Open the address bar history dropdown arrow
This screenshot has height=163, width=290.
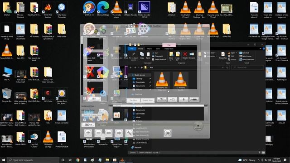point(222,67)
